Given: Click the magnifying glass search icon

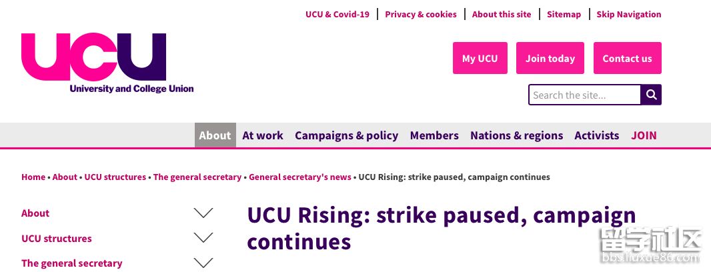Looking at the screenshot, I should [x=651, y=95].
